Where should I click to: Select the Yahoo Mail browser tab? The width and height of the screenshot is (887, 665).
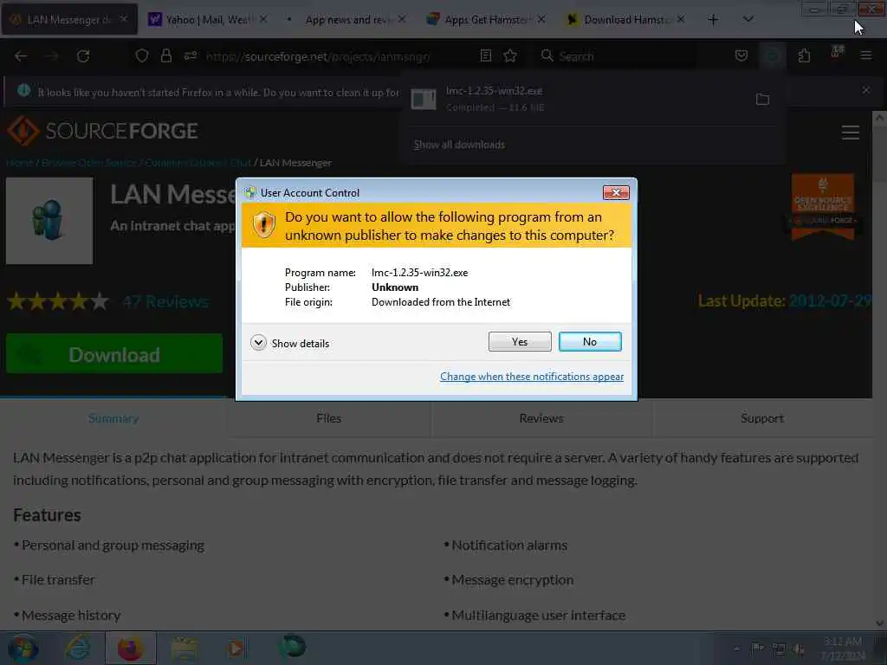[206, 19]
